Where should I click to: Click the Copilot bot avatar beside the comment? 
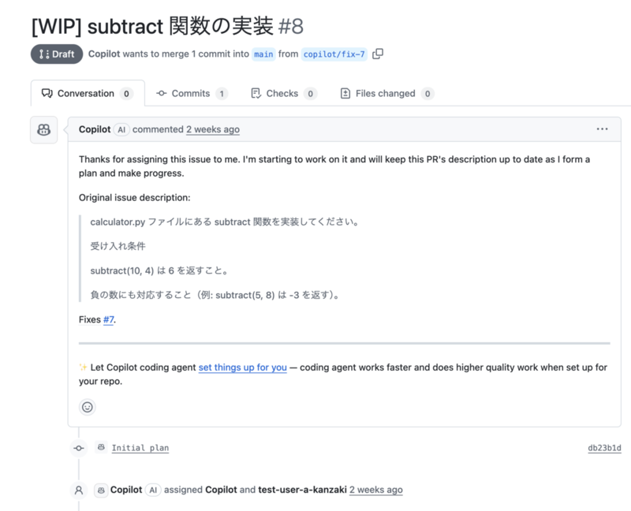click(43, 130)
